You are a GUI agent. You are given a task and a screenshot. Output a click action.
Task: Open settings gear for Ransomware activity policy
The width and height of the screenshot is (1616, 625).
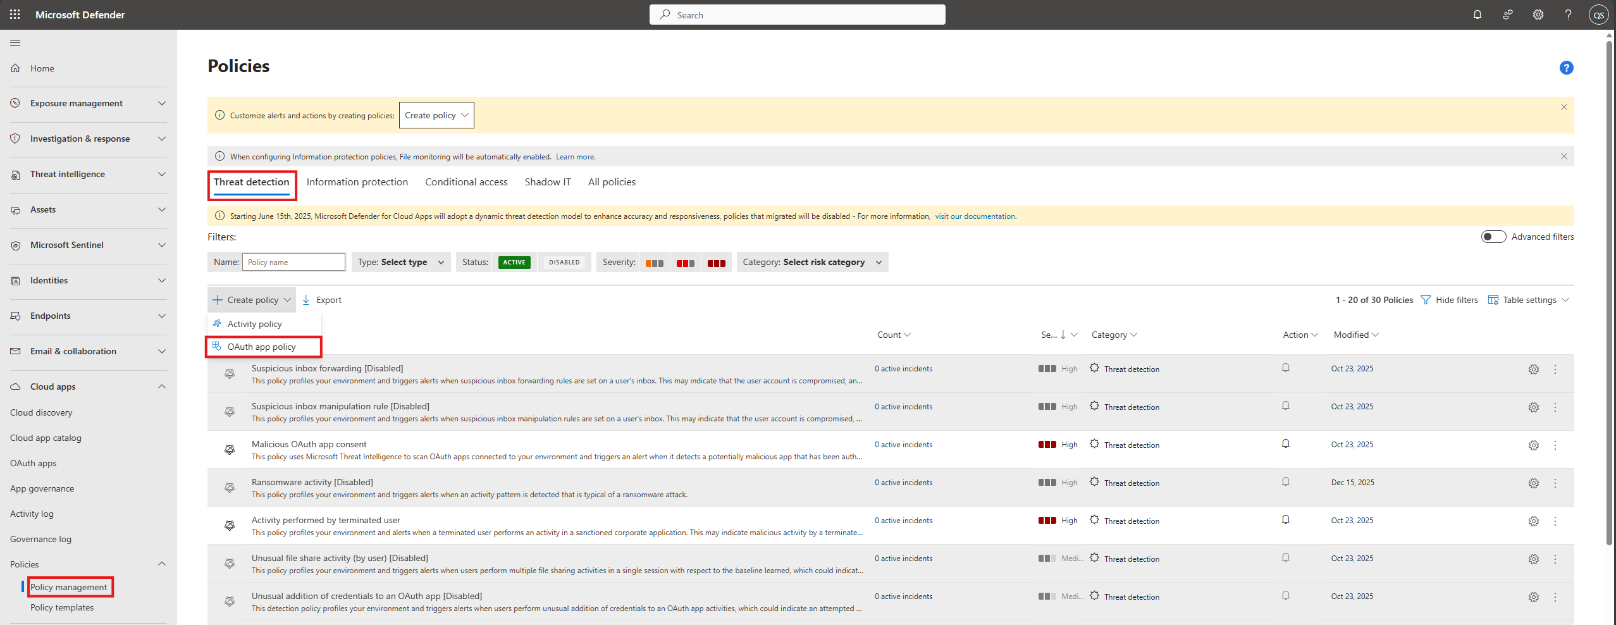[1533, 483]
